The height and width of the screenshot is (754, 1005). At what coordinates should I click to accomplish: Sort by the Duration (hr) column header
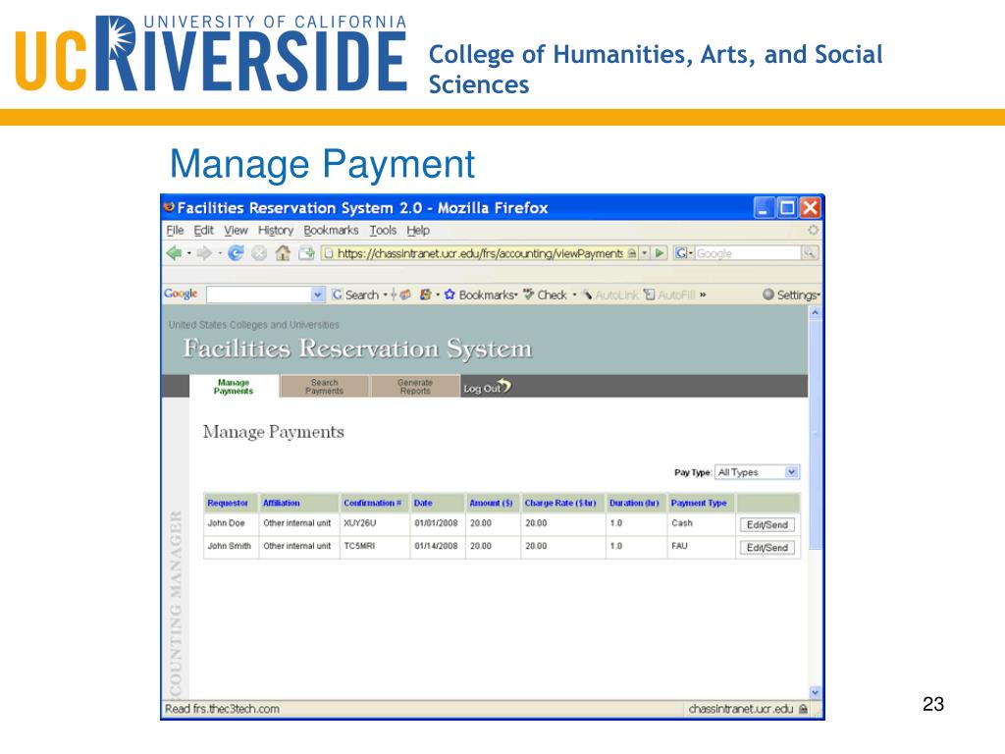click(x=634, y=504)
